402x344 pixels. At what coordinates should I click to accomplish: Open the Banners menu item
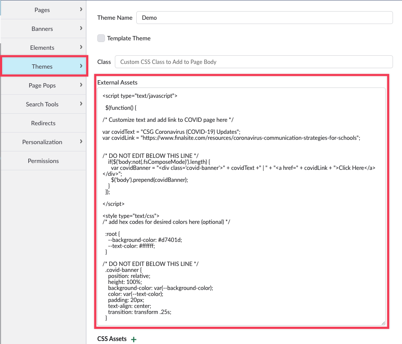[x=43, y=29]
